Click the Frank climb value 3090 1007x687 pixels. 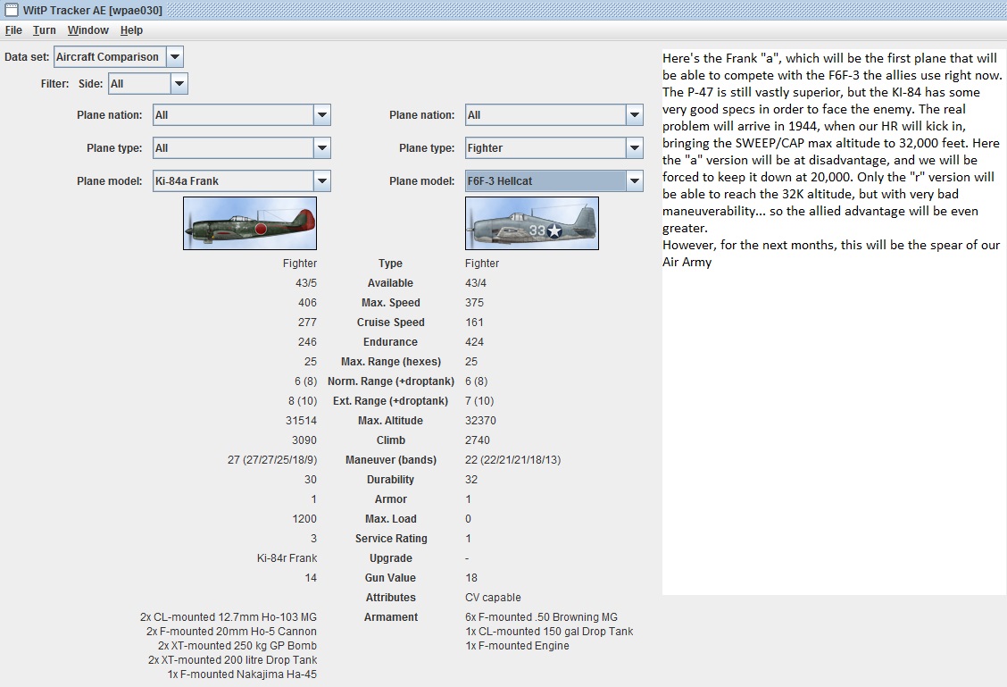pos(304,440)
